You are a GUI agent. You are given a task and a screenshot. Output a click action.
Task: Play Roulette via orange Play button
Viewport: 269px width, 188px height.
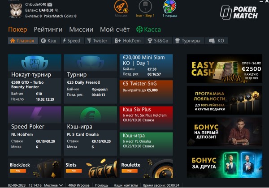[x=130, y=171]
